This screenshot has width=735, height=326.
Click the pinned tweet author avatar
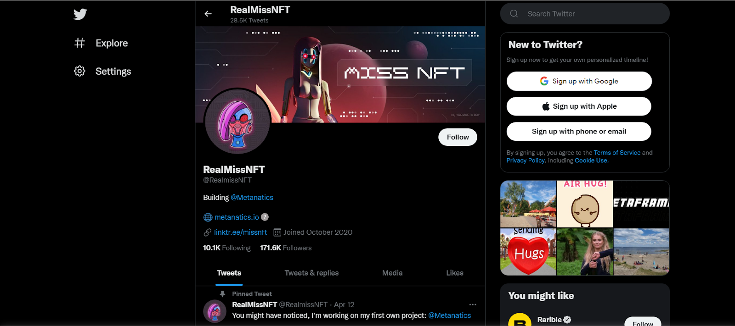215,311
